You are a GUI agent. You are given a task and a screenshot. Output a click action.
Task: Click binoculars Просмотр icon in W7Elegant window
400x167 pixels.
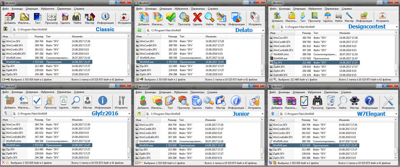[x=317, y=101]
